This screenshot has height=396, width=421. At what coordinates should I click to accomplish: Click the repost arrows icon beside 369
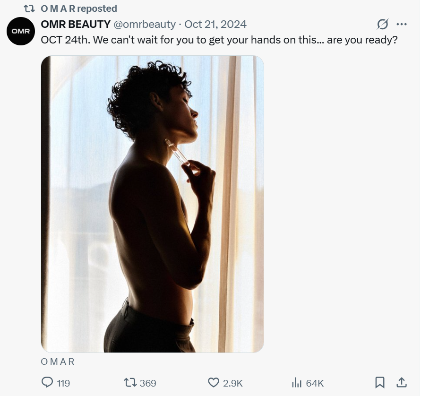click(129, 382)
